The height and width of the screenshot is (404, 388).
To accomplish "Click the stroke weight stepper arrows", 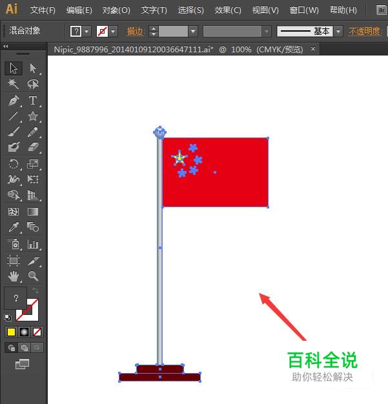I will point(154,32).
